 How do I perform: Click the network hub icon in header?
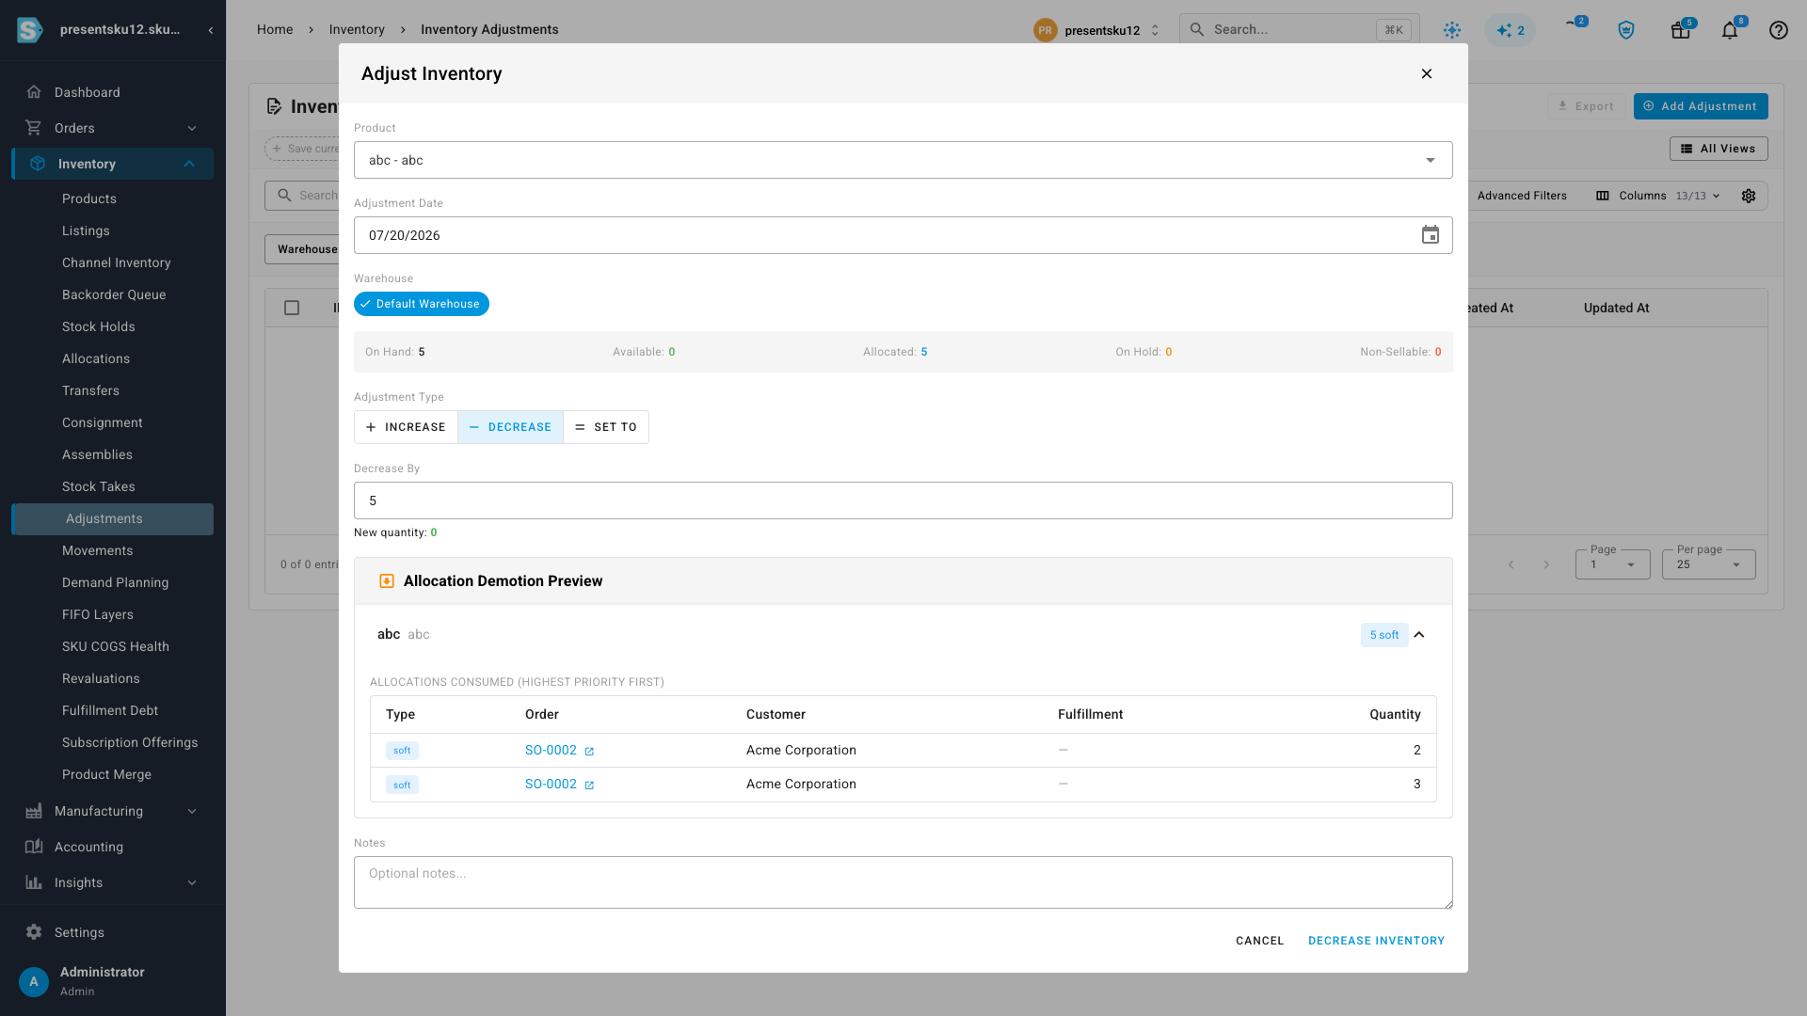click(1452, 30)
